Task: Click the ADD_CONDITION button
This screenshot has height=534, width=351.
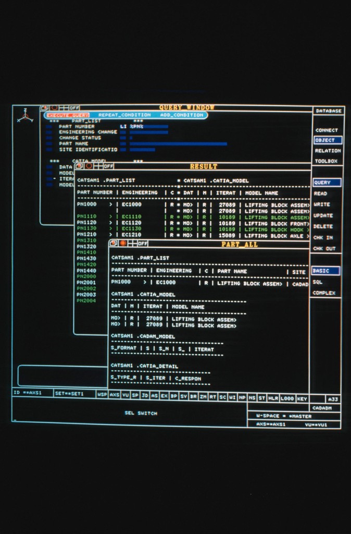Action: [x=181, y=115]
